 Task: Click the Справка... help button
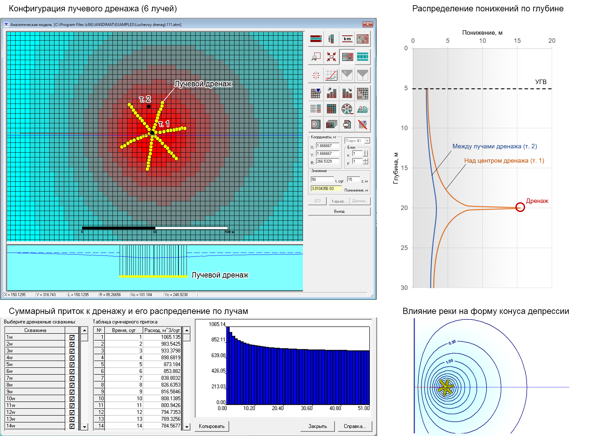(355, 426)
